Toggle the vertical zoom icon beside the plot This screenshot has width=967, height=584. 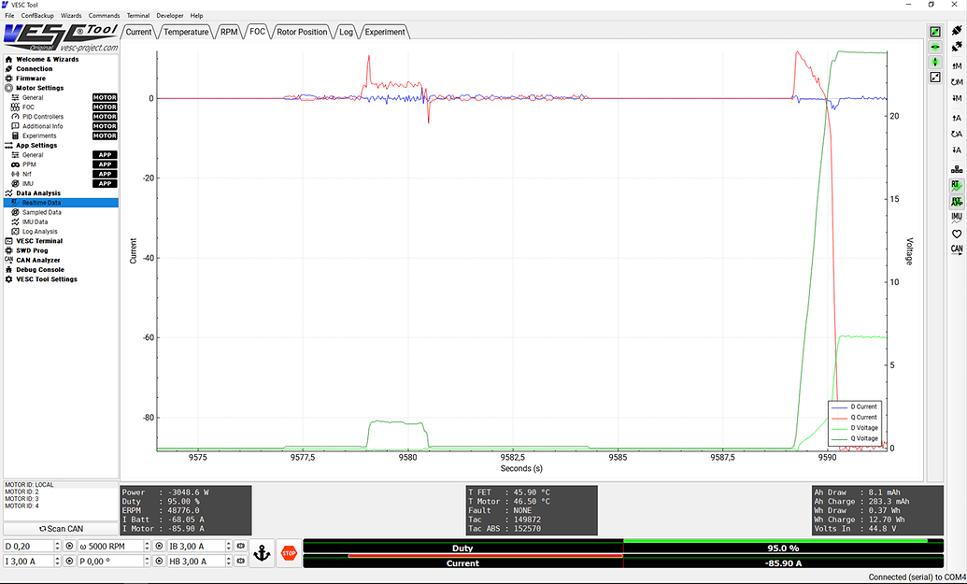[x=934, y=63]
